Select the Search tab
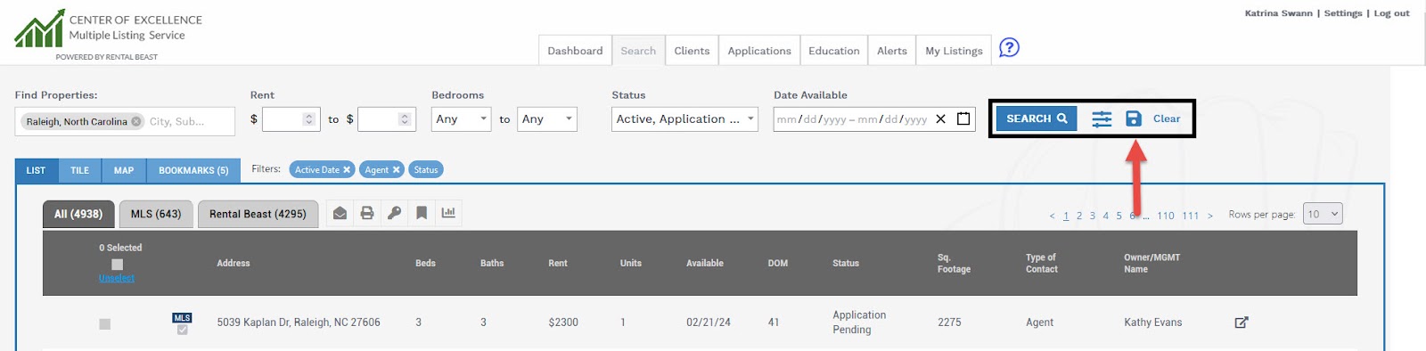The width and height of the screenshot is (1426, 351). 638,51
